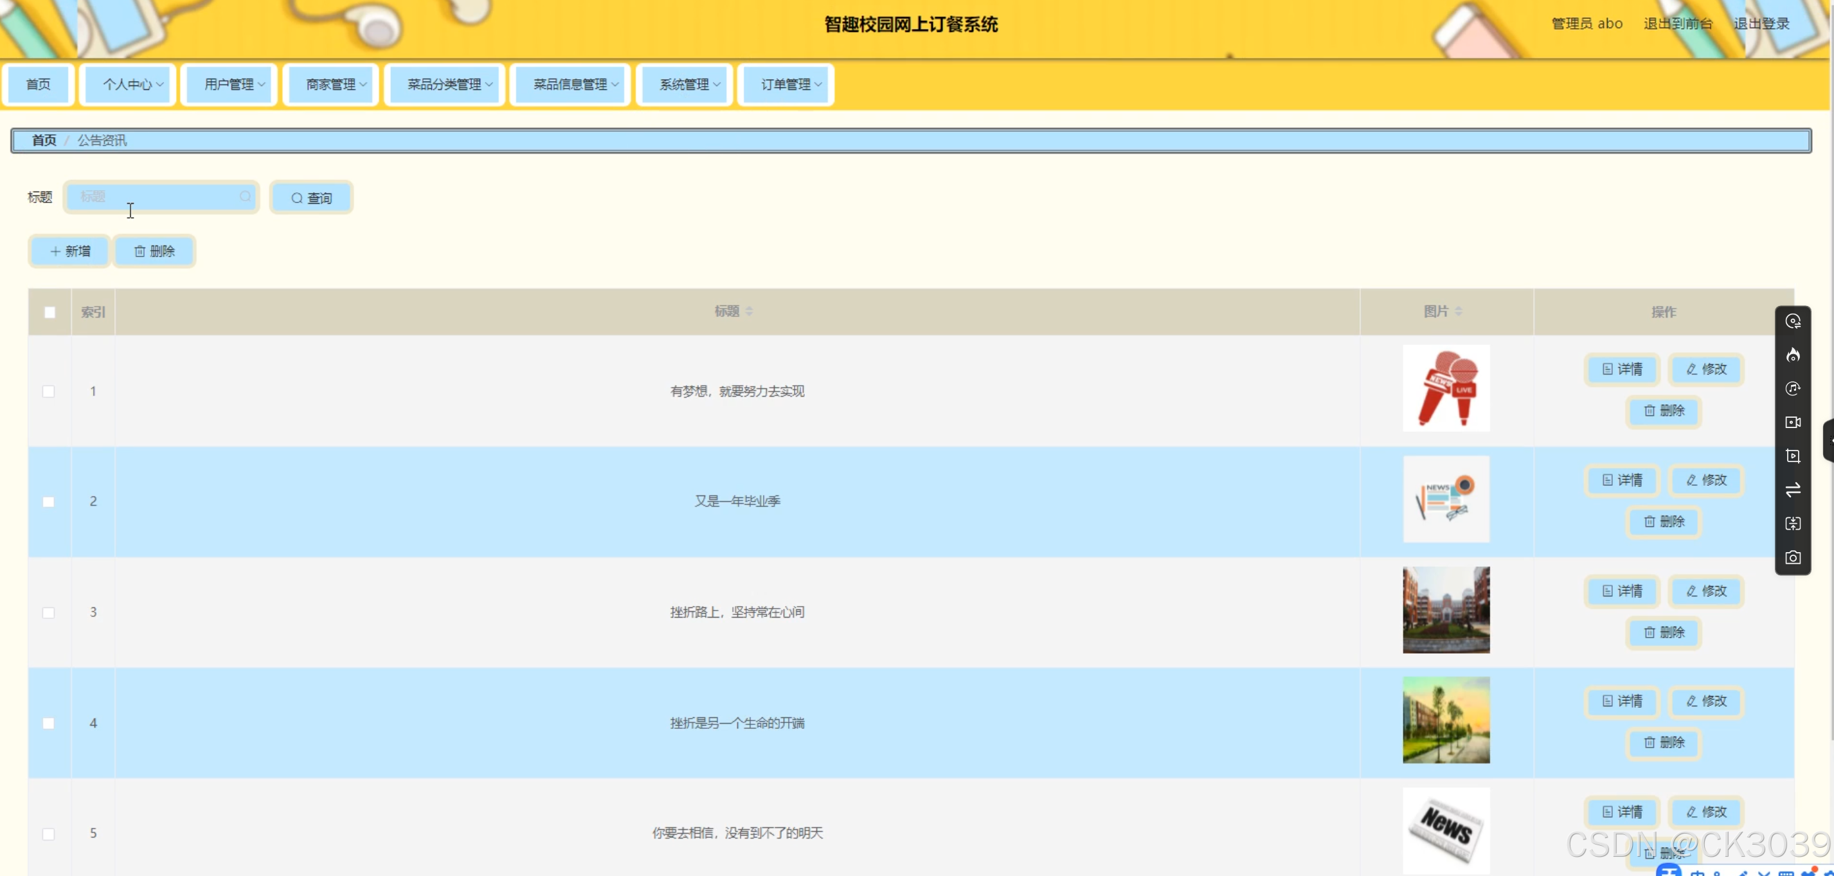1834x876 pixels.
Task: Open the 菜品分类管理 dropdown
Action: point(445,85)
